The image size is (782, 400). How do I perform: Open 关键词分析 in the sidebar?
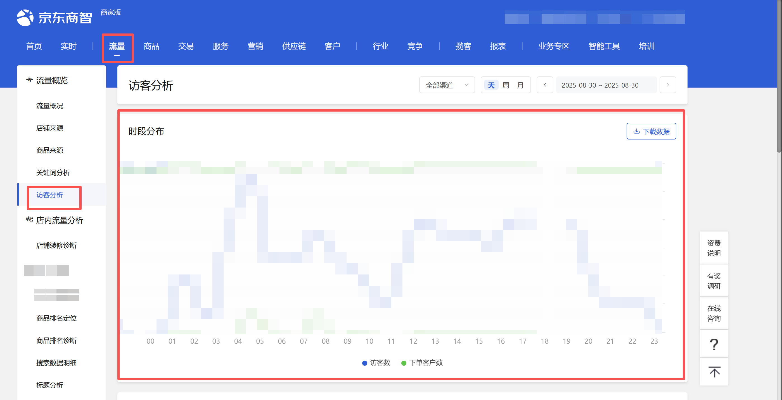click(x=53, y=173)
